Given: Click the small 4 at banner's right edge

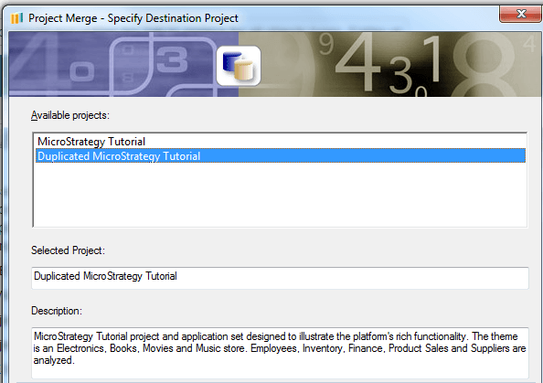Looking at the screenshot, I should coord(529,44).
